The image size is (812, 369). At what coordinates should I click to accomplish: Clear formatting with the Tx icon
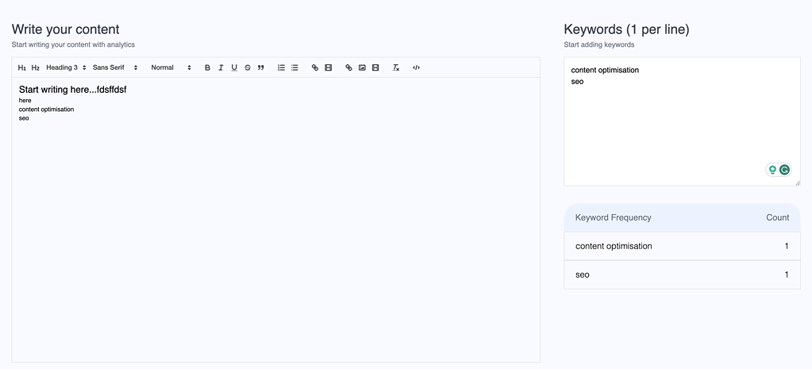pos(395,67)
